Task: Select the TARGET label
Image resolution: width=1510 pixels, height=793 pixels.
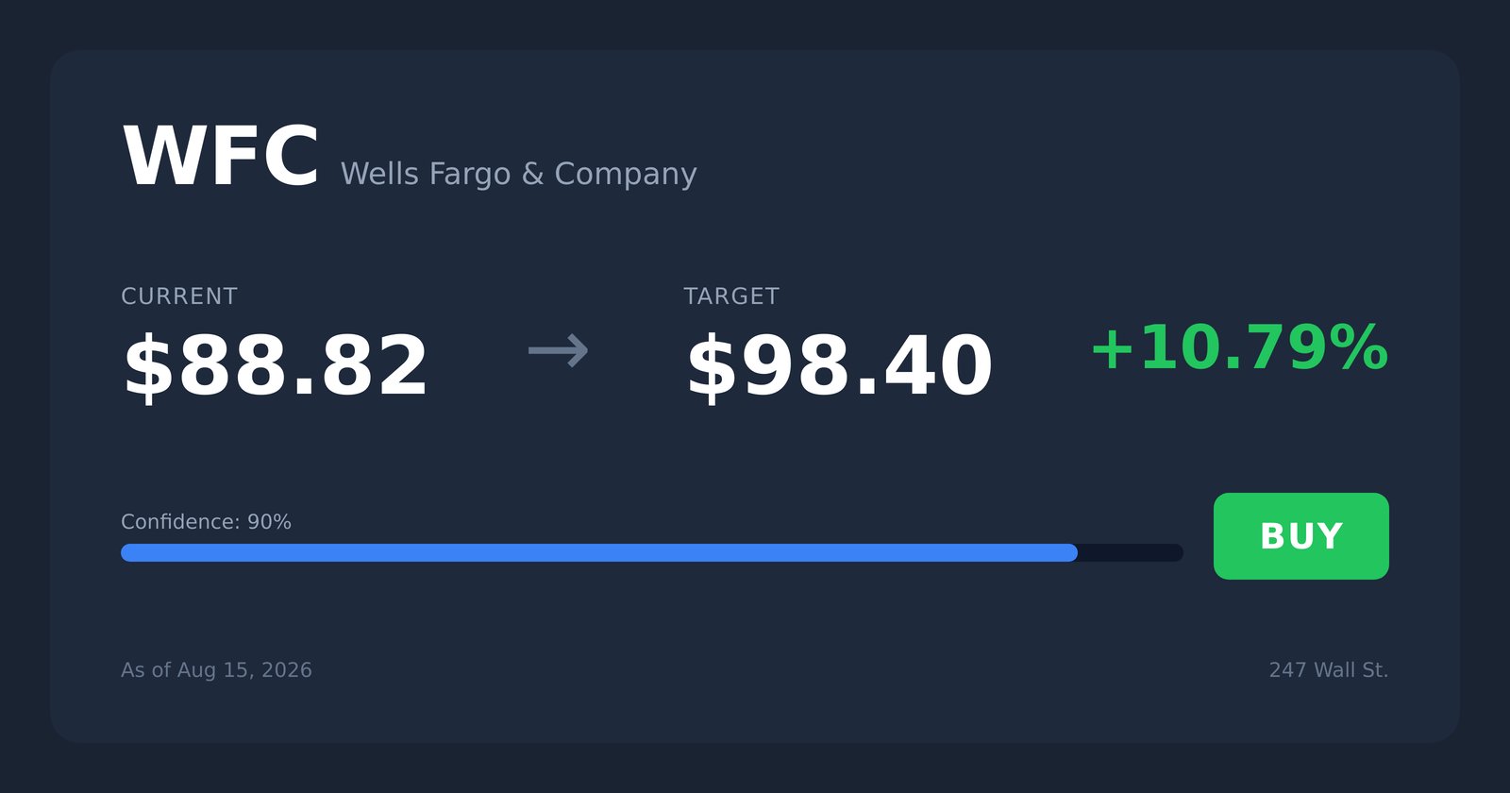Action: (x=731, y=296)
